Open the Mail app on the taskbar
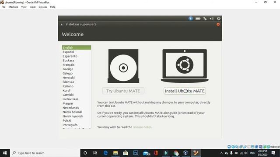 tap(146, 153)
